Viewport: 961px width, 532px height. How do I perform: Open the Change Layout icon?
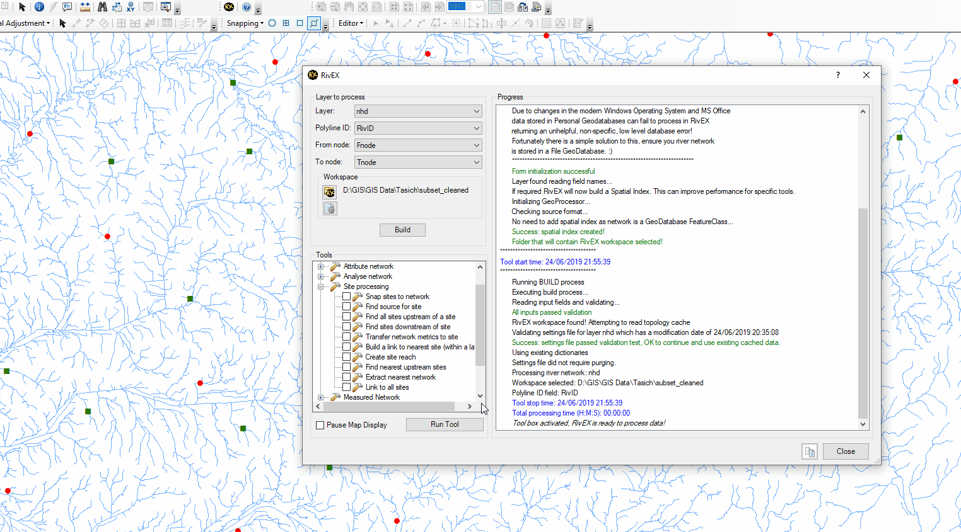pyautogui.click(x=523, y=7)
